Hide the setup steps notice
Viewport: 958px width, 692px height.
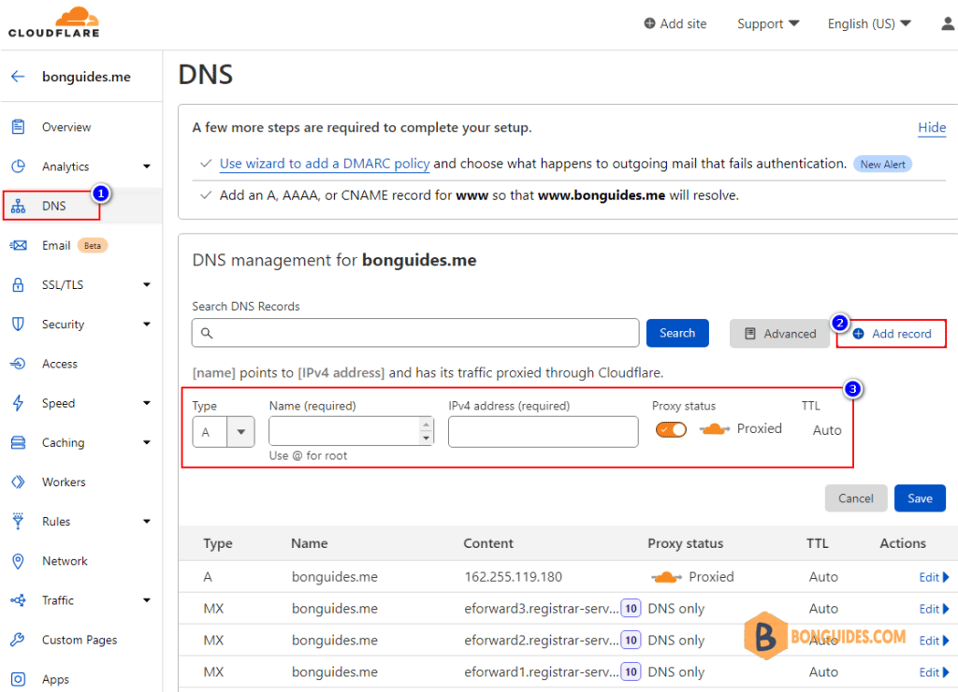click(932, 128)
